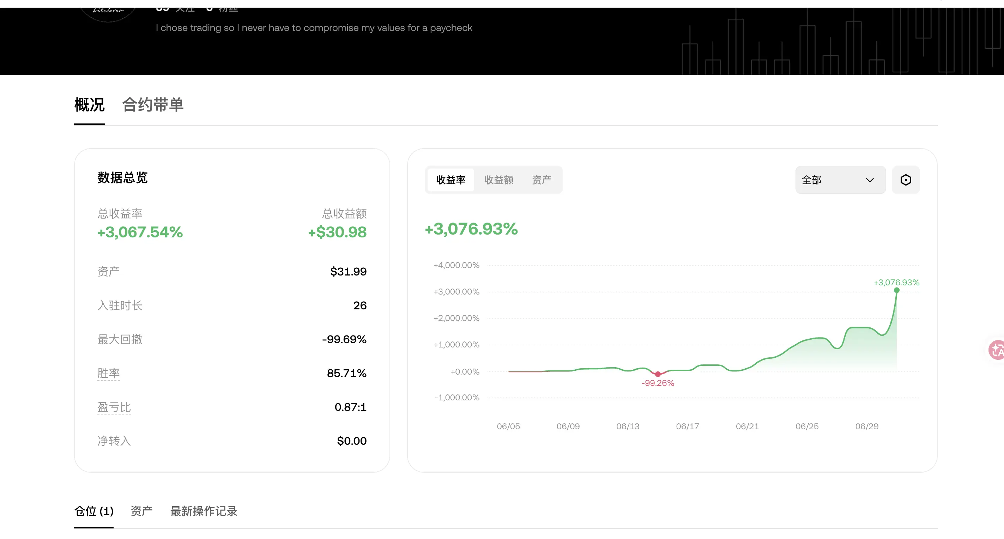Switch chart to 资产 view

coord(542,180)
